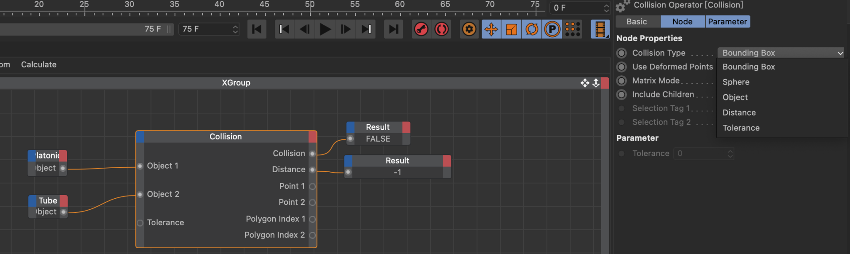Screen dimensions: 850x254
Task: Click Collision node blue input corner
Action: (140, 137)
